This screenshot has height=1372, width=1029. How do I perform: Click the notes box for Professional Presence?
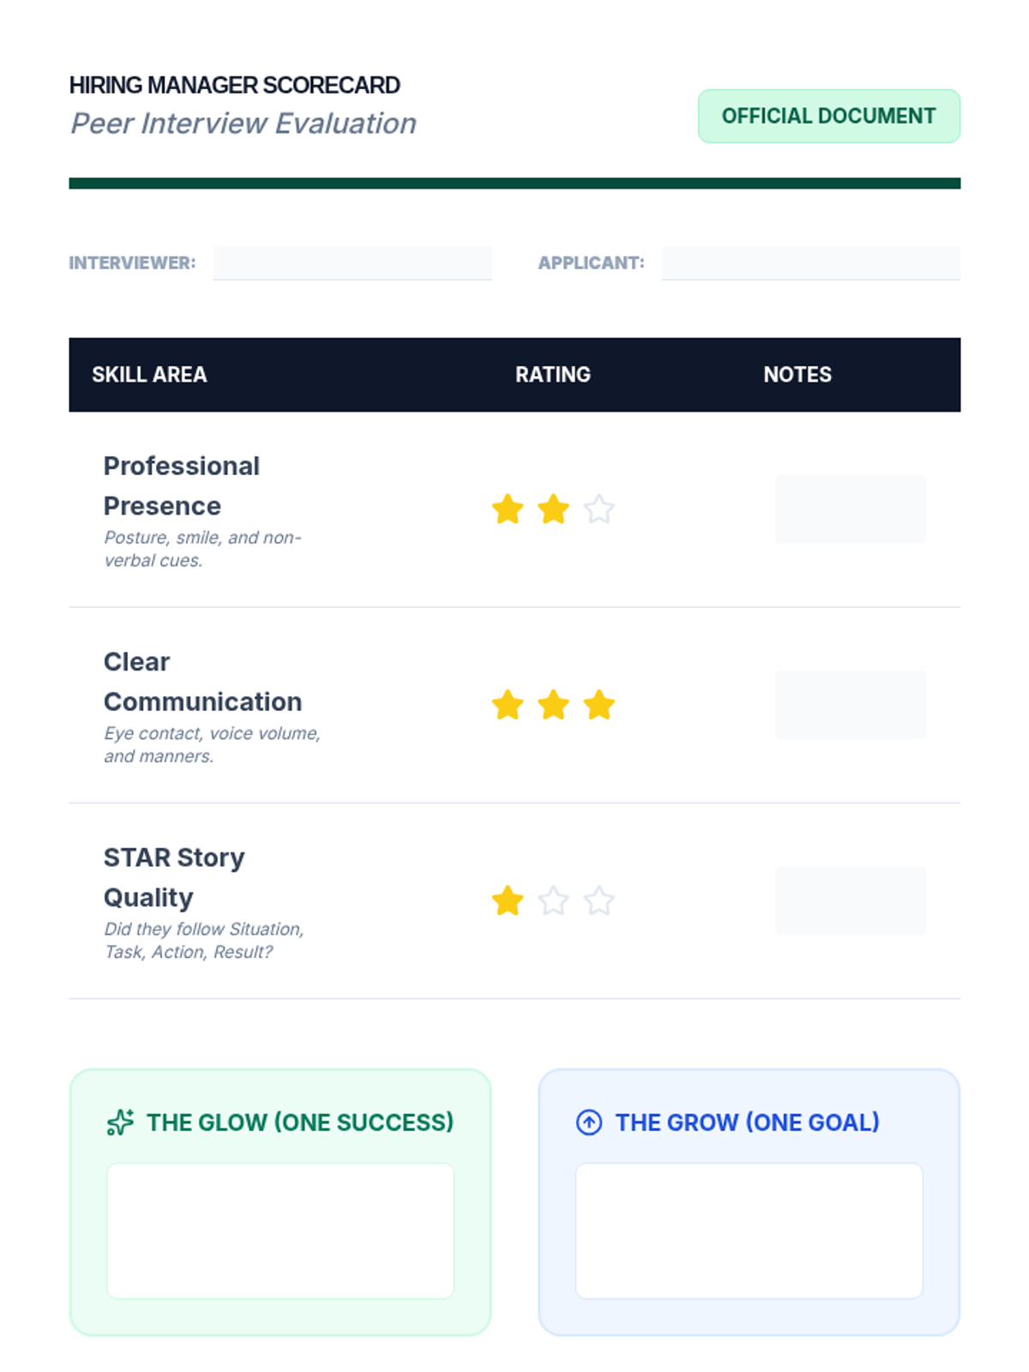point(851,509)
